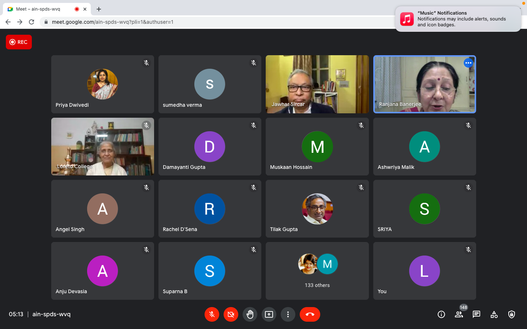
Task: Unmute the microphone in call controls
Action: pos(212,314)
